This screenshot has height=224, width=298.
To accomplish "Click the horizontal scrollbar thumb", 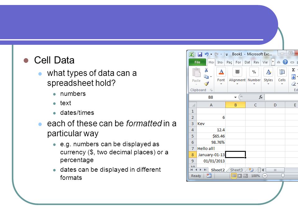I will coord(275,170).
